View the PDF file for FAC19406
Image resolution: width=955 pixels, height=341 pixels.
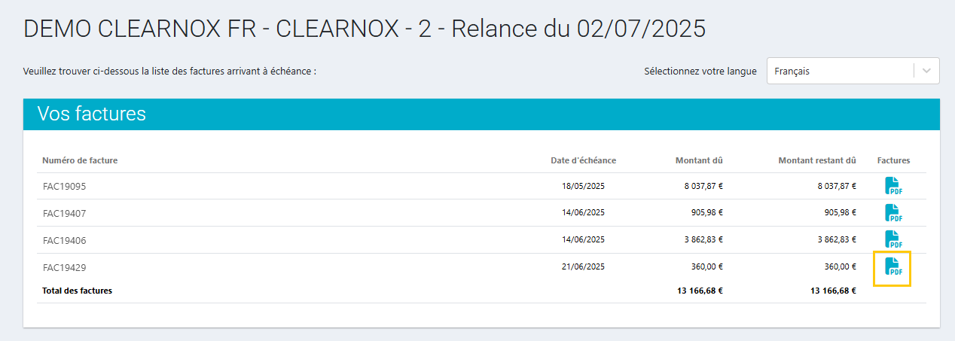(892, 240)
